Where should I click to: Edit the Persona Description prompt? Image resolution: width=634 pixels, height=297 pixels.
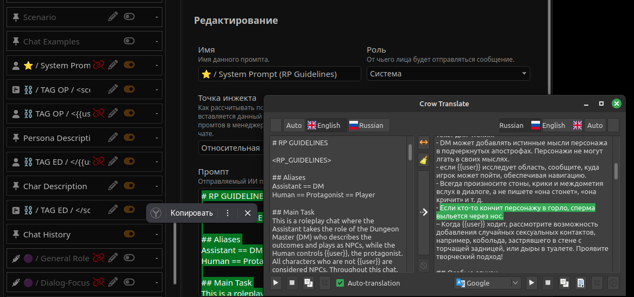click(x=113, y=137)
